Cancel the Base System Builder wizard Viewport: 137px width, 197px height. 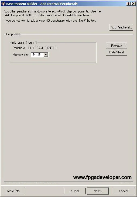click(x=123, y=191)
